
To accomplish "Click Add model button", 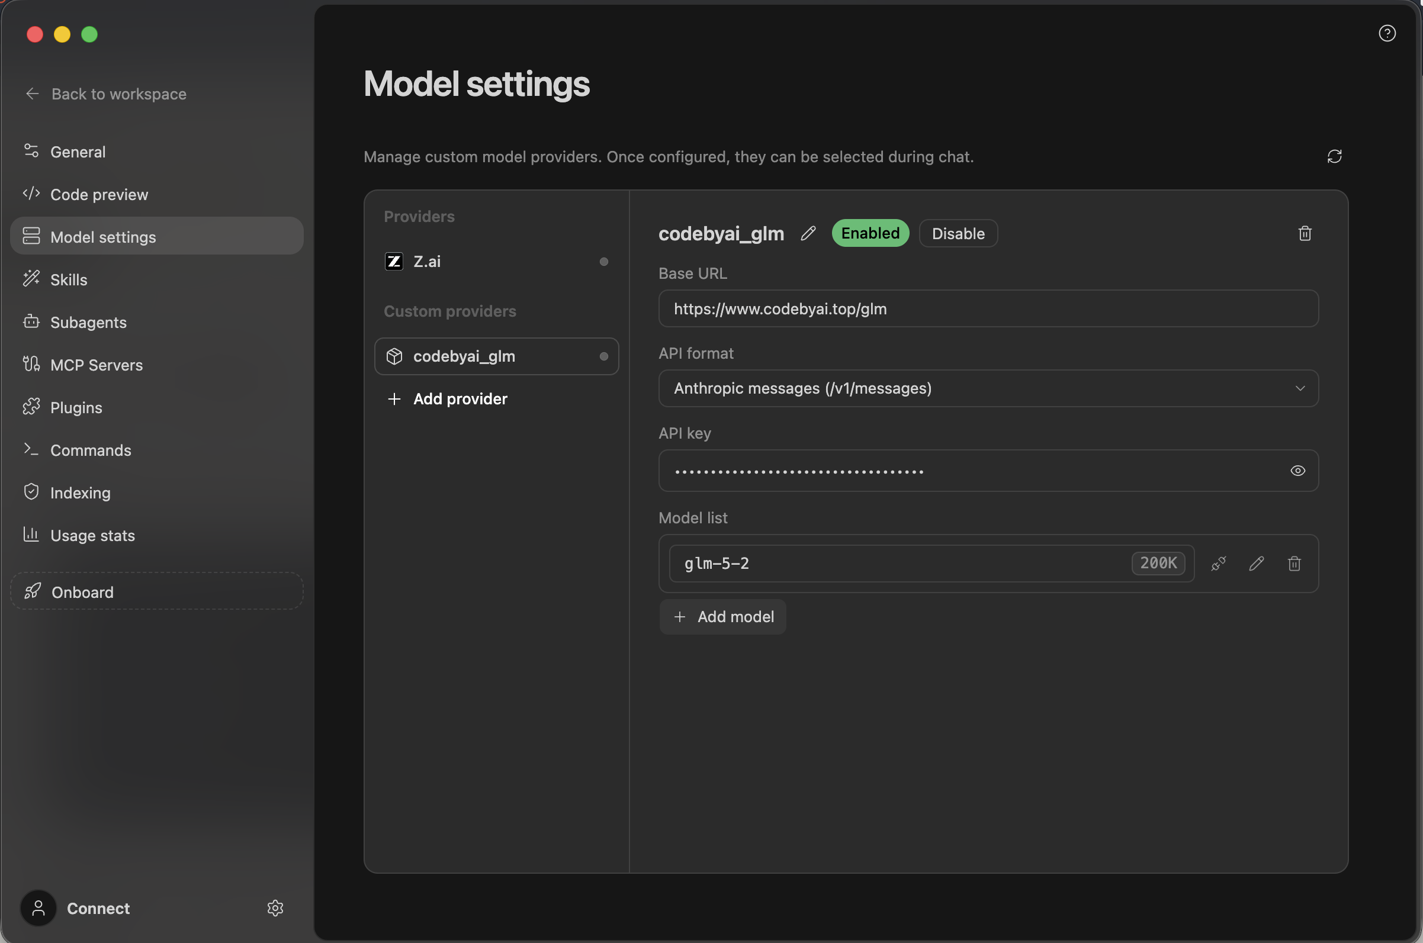I will point(722,617).
